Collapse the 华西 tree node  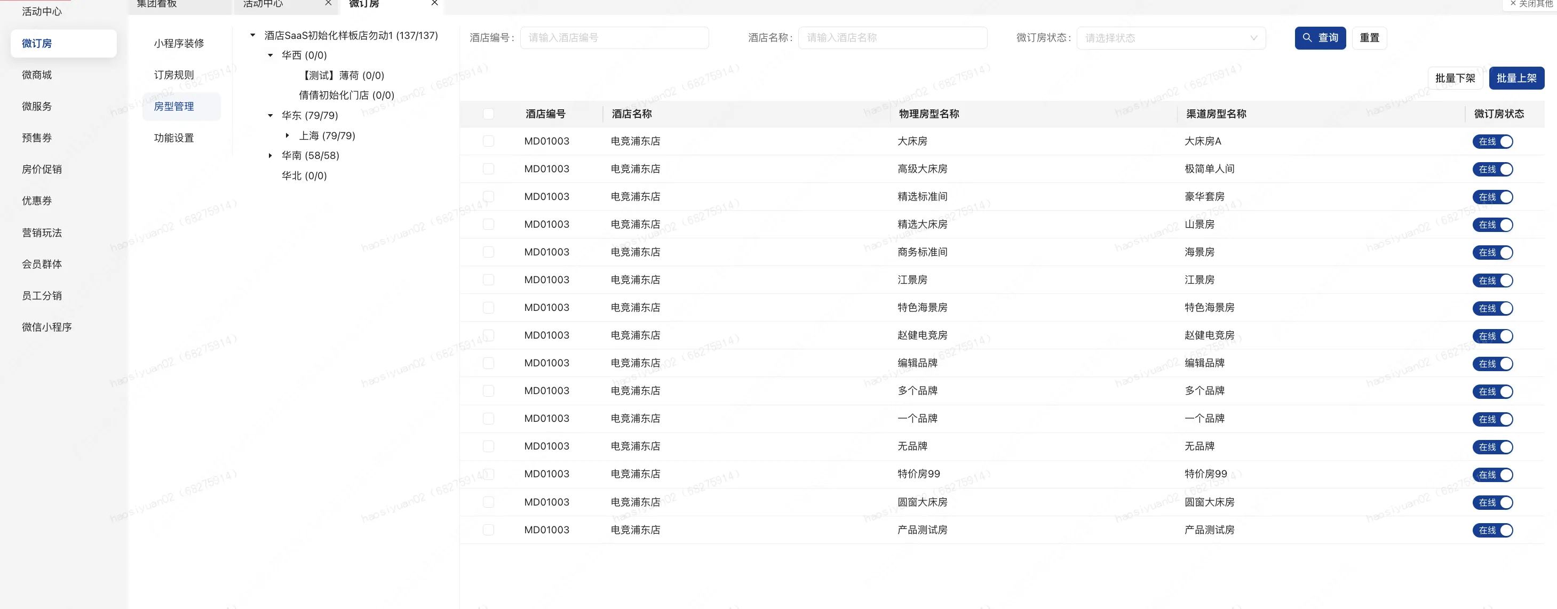point(270,55)
